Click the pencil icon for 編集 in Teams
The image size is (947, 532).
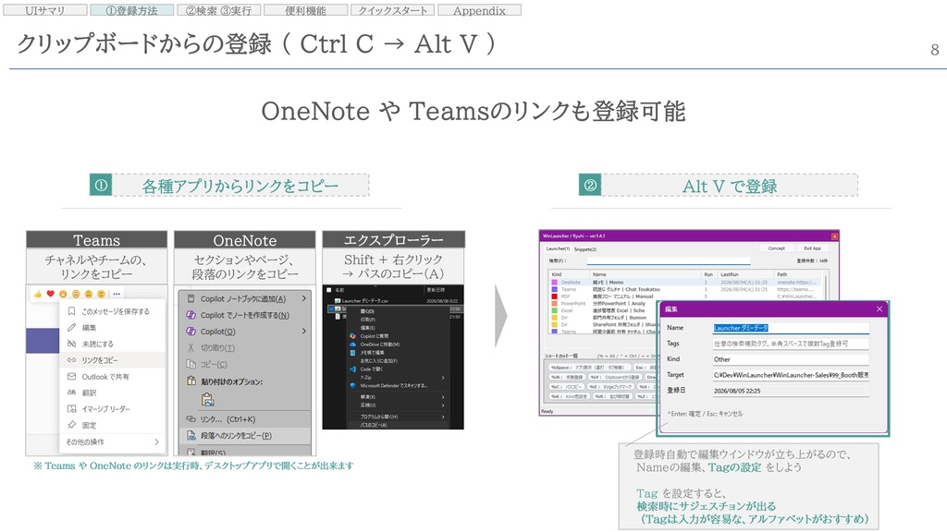point(71,328)
